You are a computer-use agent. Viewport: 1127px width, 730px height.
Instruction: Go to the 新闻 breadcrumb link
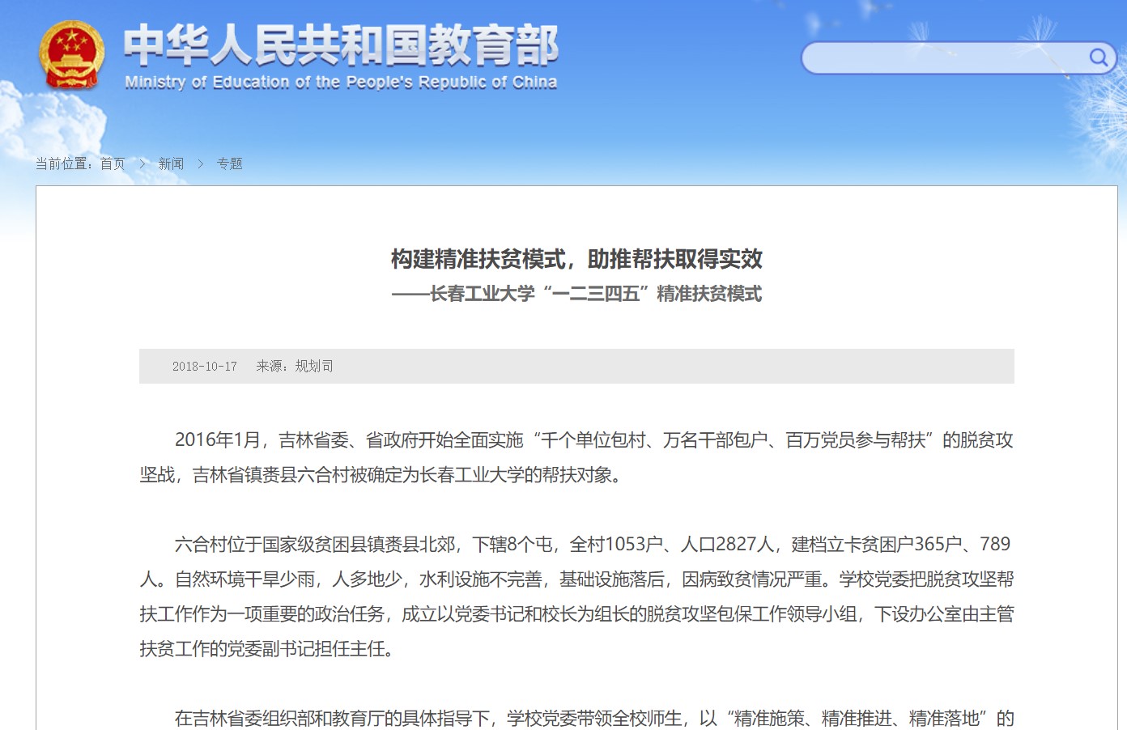pos(171,163)
